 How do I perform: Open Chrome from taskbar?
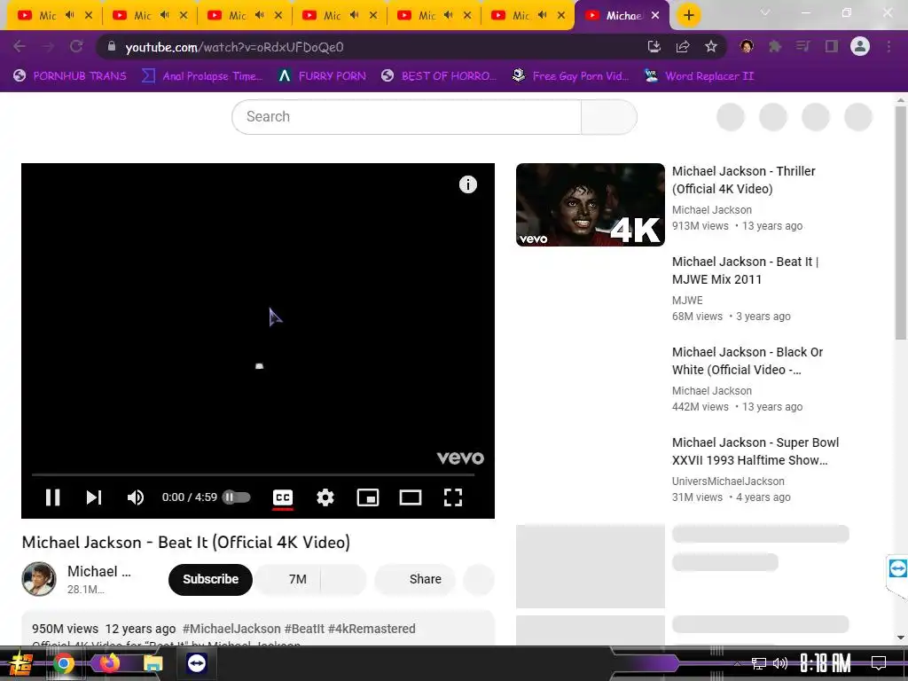(x=64, y=663)
